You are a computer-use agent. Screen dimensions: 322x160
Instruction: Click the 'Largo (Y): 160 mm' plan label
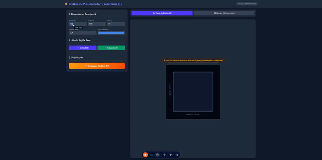pyautogui.click(x=170, y=90)
